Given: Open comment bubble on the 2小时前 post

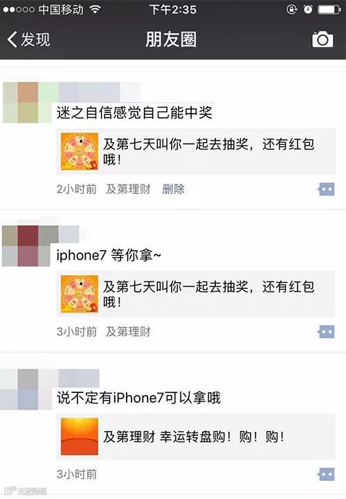Looking at the screenshot, I should coord(326,189).
